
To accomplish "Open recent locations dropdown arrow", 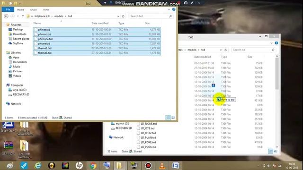I will point(18,16).
